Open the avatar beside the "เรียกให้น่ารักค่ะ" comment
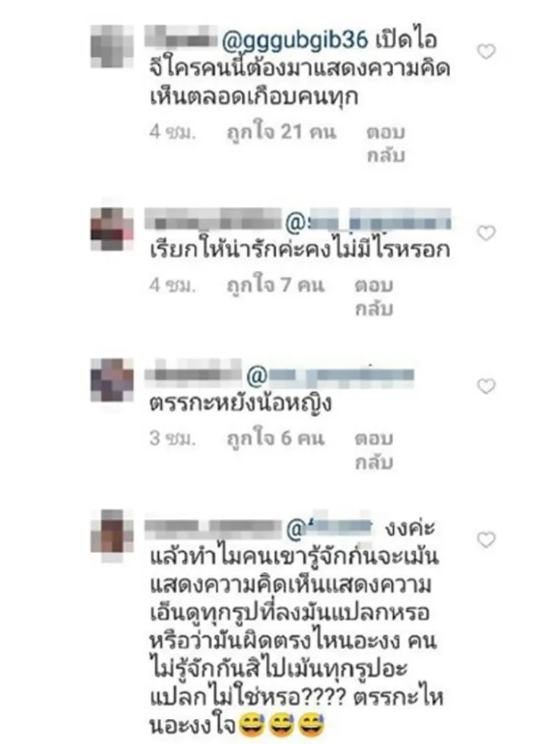 pyautogui.click(x=112, y=229)
